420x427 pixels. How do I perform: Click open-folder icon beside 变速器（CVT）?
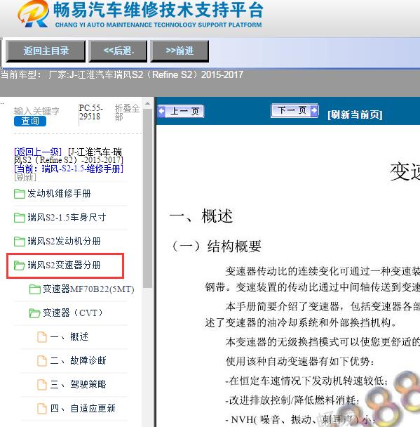[x=34, y=313]
